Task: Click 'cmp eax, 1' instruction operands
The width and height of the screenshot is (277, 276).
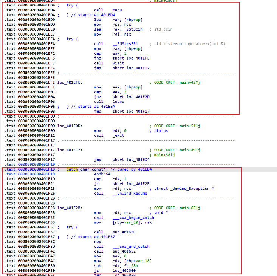Action: [x=119, y=54]
